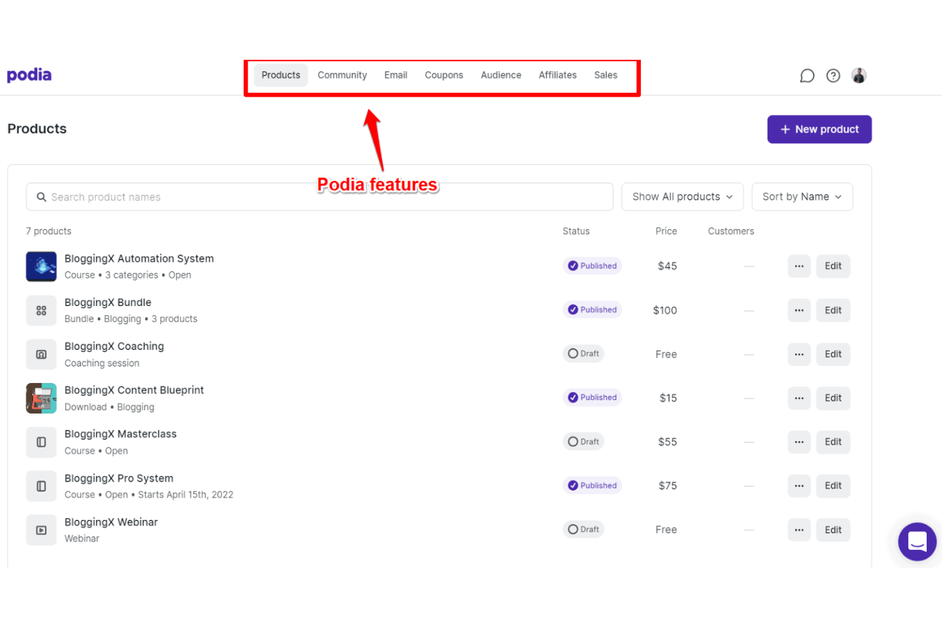Open the BloggingX Automation System thumbnail
This screenshot has height=628, width=942.
coord(41,267)
